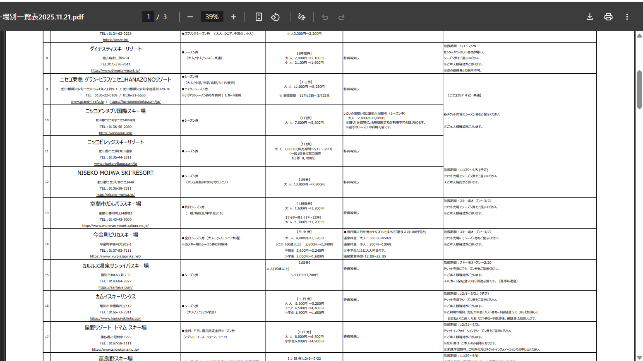Image resolution: width=643 pixels, height=361 pixels.
Task: Click the page number input field
Action: (x=148, y=17)
